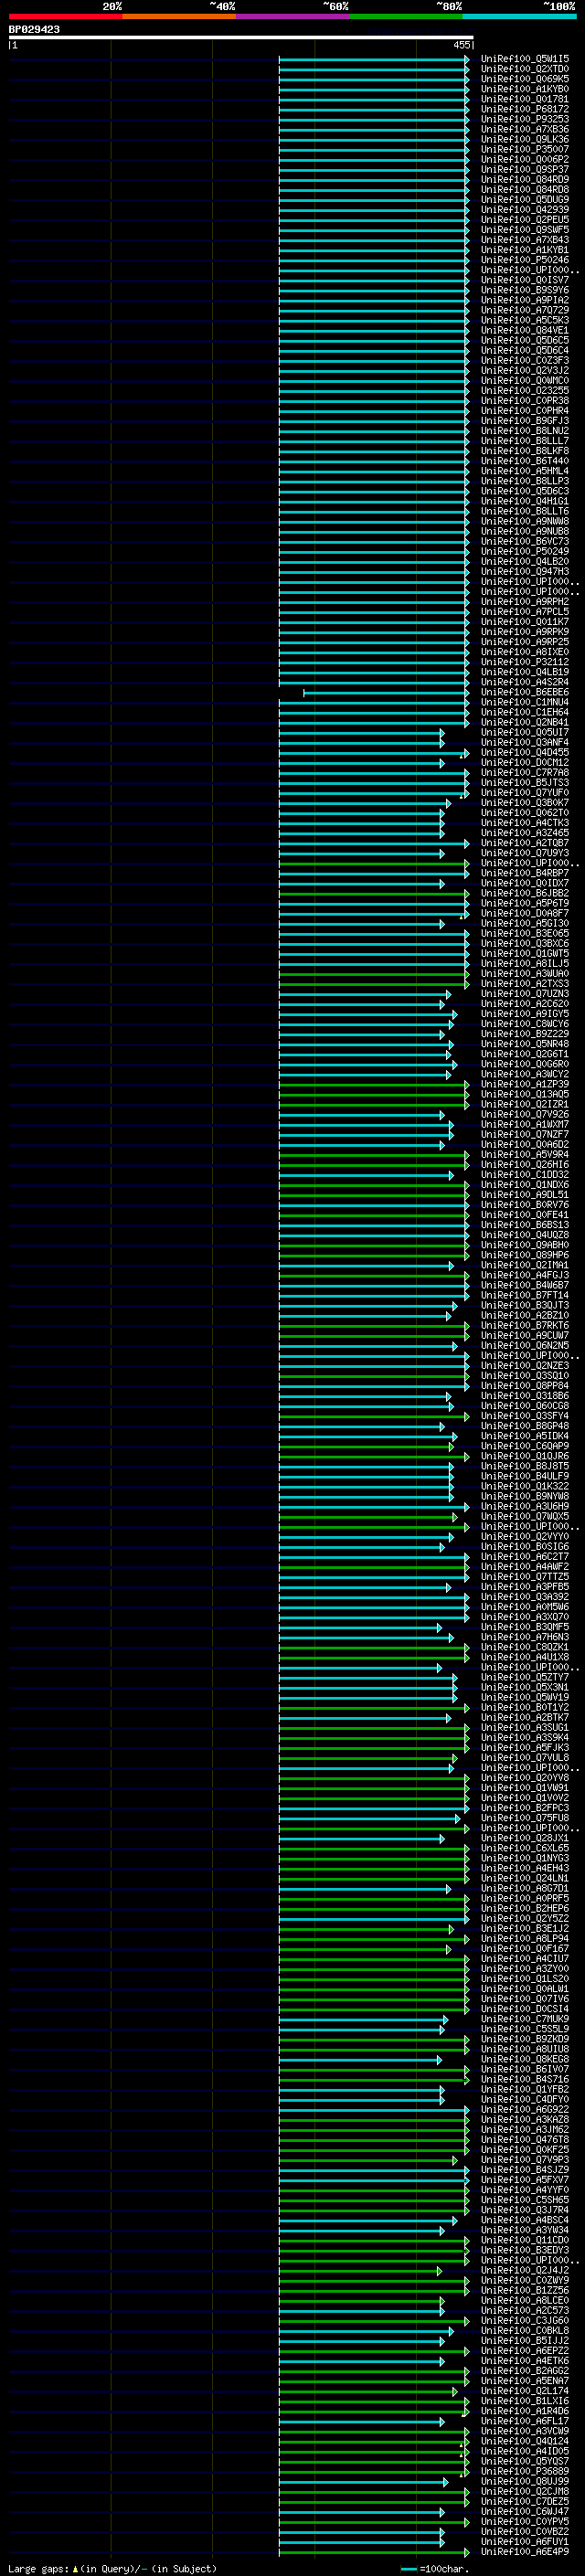Select hit label UniRef100_Q4D455
585x2576 pixels.
525,752
